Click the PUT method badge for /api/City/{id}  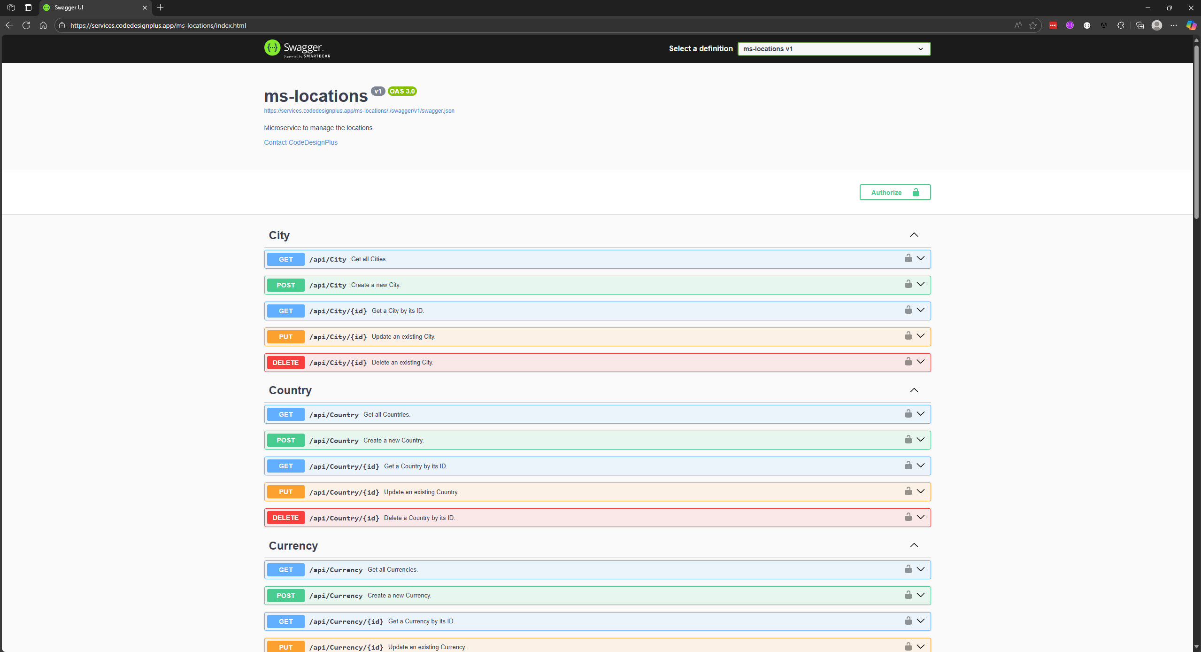coord(285,337)
